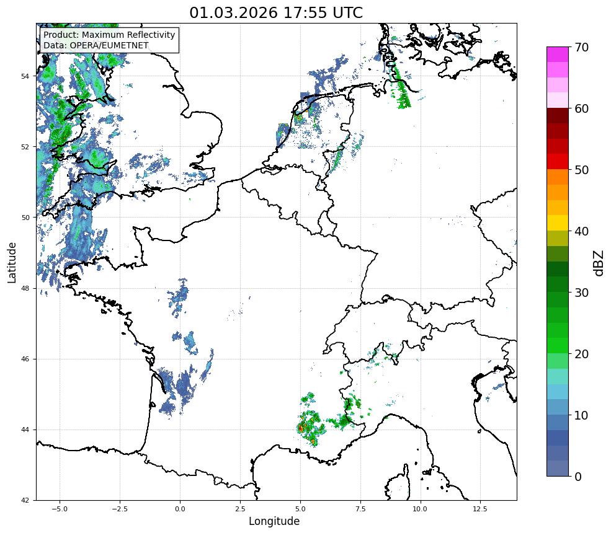Viewport: 611px width, 533px height.
Task: Click longitude tick label '2.5'
Action: [x=240, y=509]
